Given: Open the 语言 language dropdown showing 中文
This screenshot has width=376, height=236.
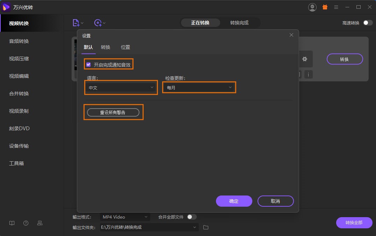Looking at the screenshot, I should [121, 87].
